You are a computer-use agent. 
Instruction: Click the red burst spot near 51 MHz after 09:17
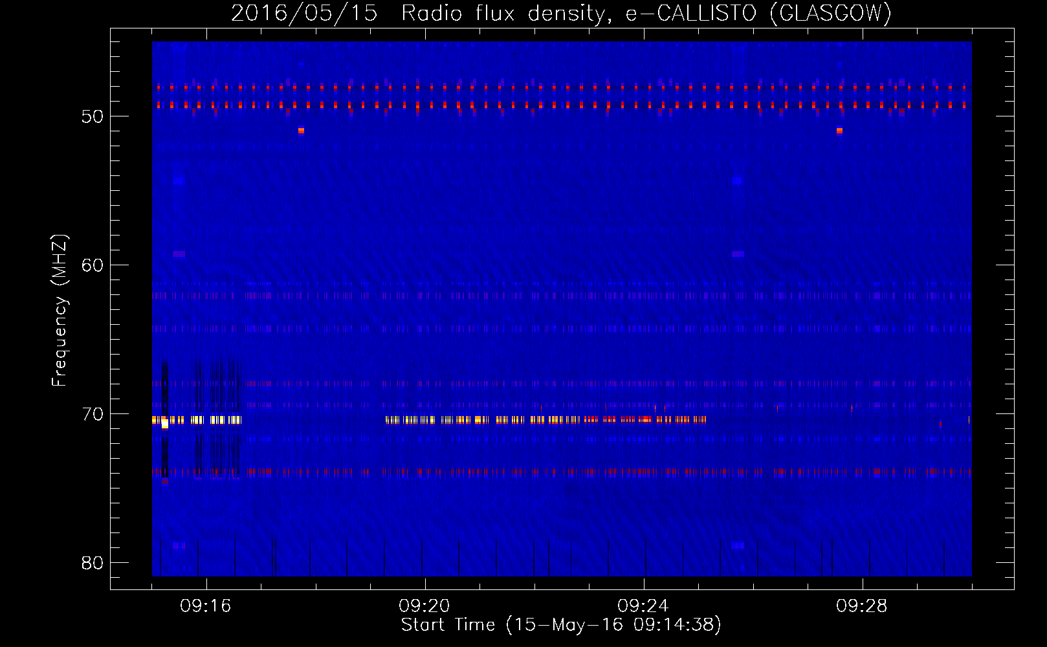[x=301, y=131]
